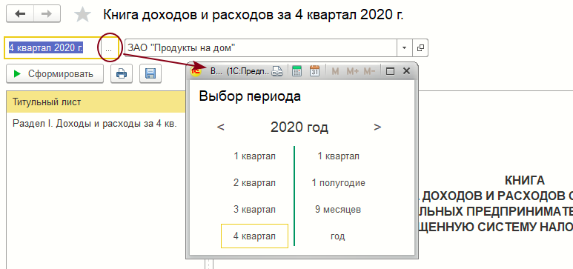Image resolution: width=573 pixels, height=269 pixels.
Task: Open period selection with ellipsis button
Action: click(108, 48)
